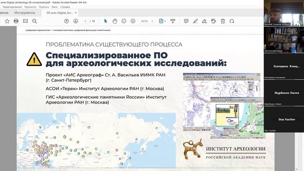Switch to the Инструменты tab

[25, 13]
